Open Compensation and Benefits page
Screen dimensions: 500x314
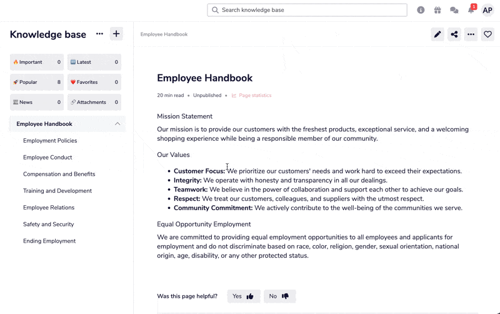(x=59, y=174)
